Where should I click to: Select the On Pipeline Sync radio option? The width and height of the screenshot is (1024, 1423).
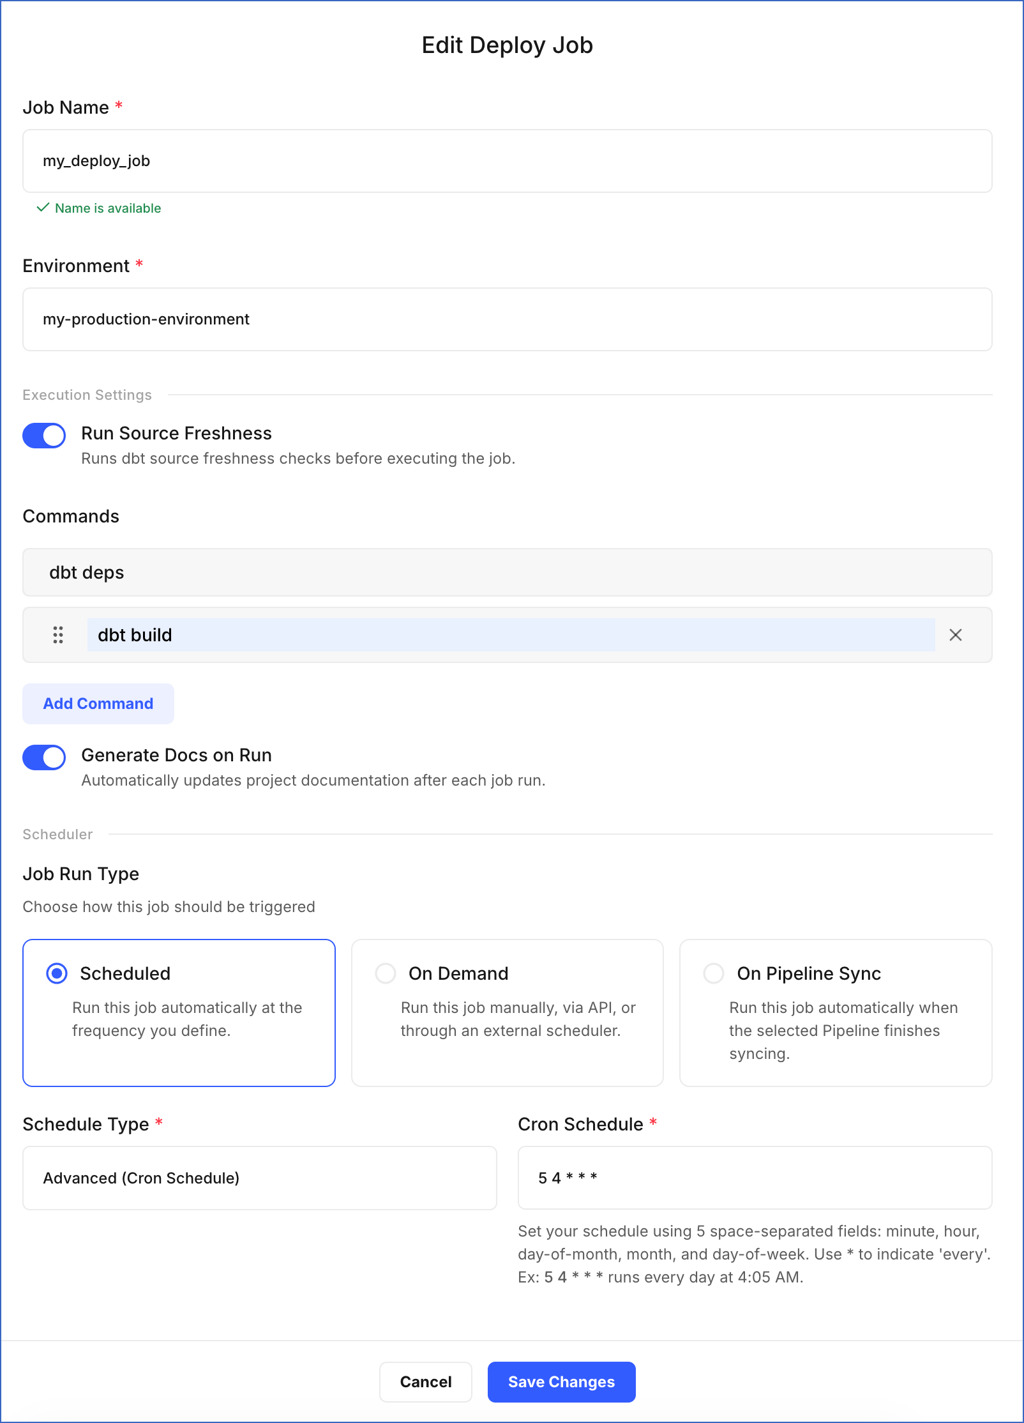(x=714, y=973)
